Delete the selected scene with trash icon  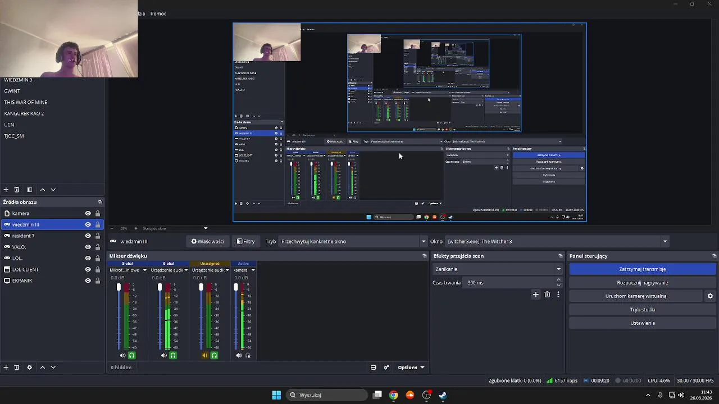click(17, 190)
